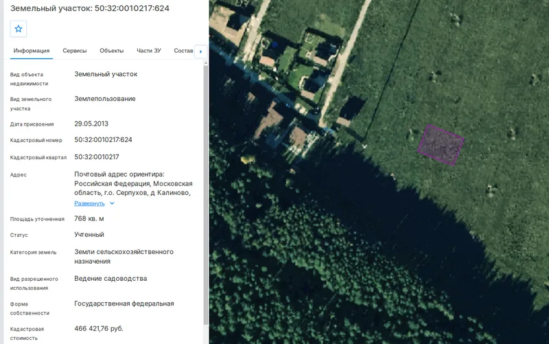
Task: Click the label Вид объекта недвижимости
Action: pyautogui.click(x=29, y=79)
